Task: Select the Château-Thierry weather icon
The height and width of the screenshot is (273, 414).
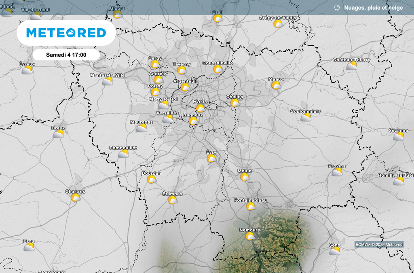Action: tap(352, 66)
